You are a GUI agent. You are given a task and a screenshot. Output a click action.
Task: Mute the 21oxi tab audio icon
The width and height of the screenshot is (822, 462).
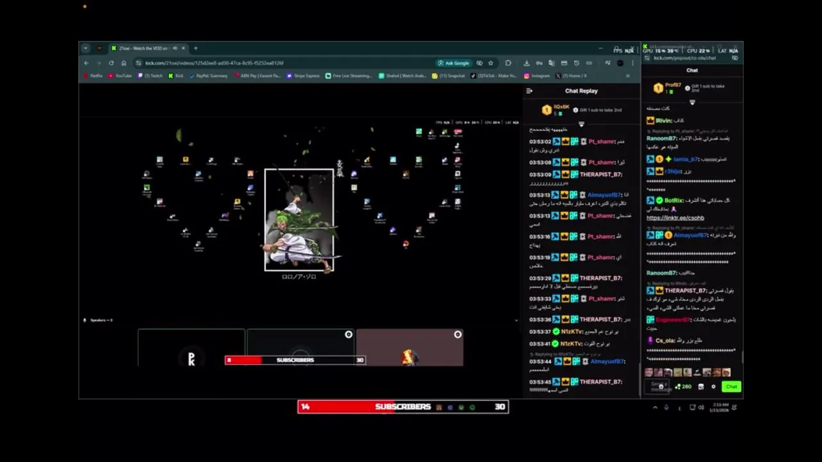tap(175, 48)
